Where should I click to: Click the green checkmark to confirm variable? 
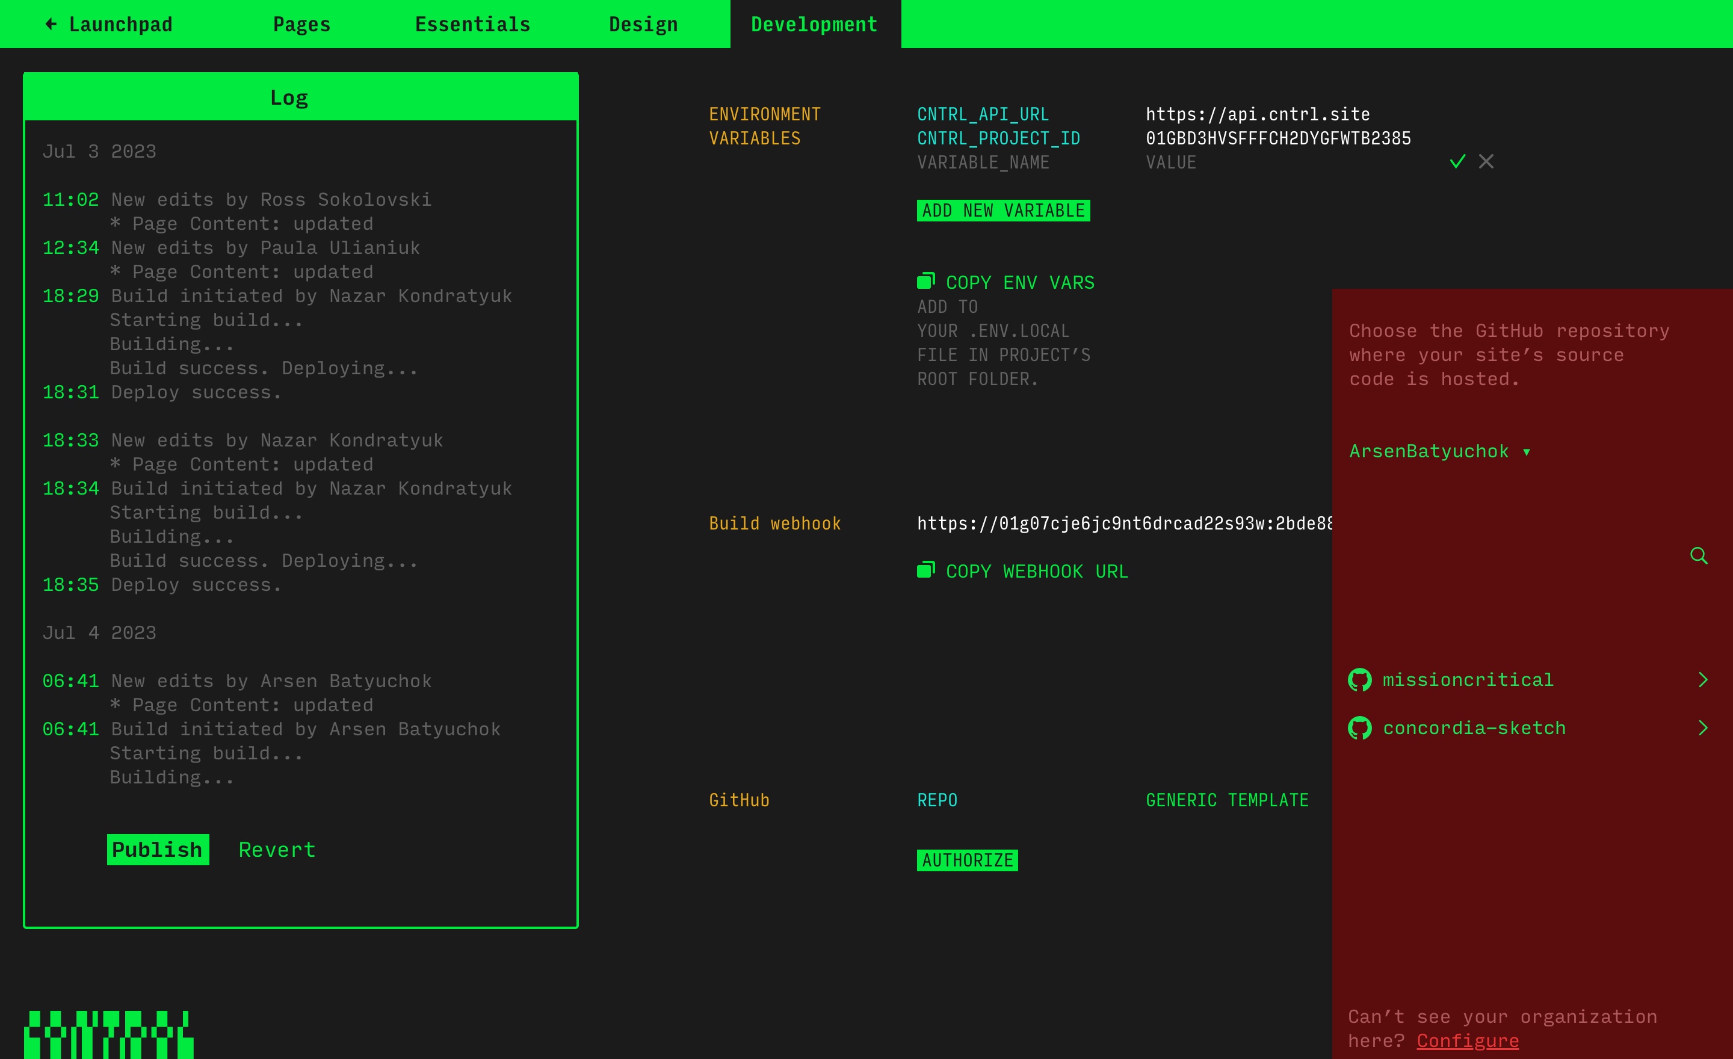[x=1457, y=162]
